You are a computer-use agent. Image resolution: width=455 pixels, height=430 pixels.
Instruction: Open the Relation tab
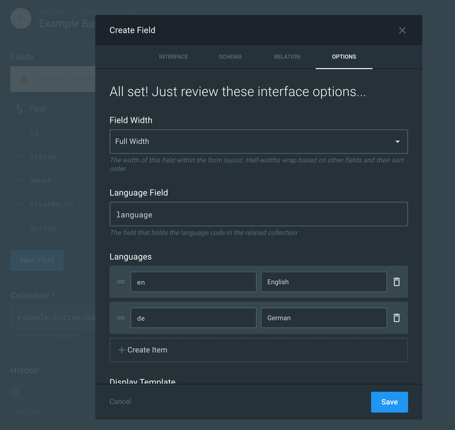click(x=287, y=57)
